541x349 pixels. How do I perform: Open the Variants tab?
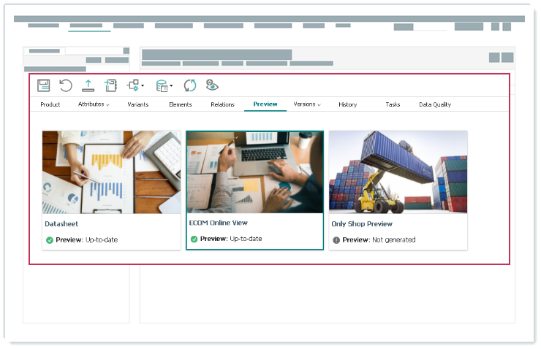138,104
